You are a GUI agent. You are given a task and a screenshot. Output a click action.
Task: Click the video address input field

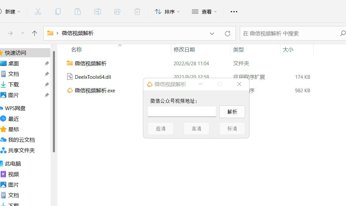182,112
